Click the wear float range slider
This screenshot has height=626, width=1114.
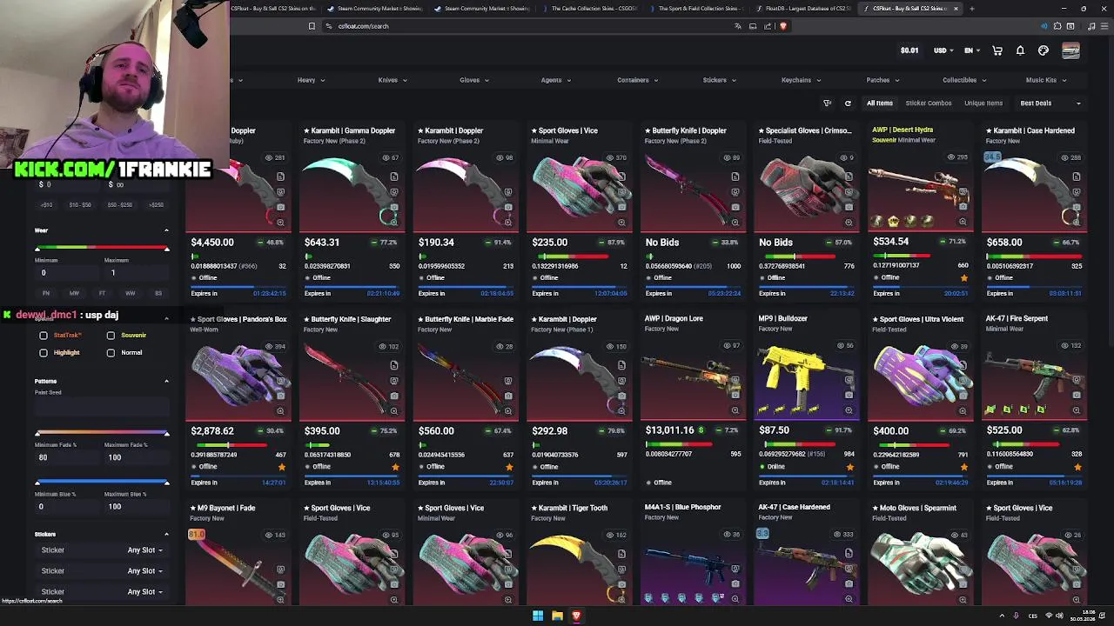click(102, 249)
